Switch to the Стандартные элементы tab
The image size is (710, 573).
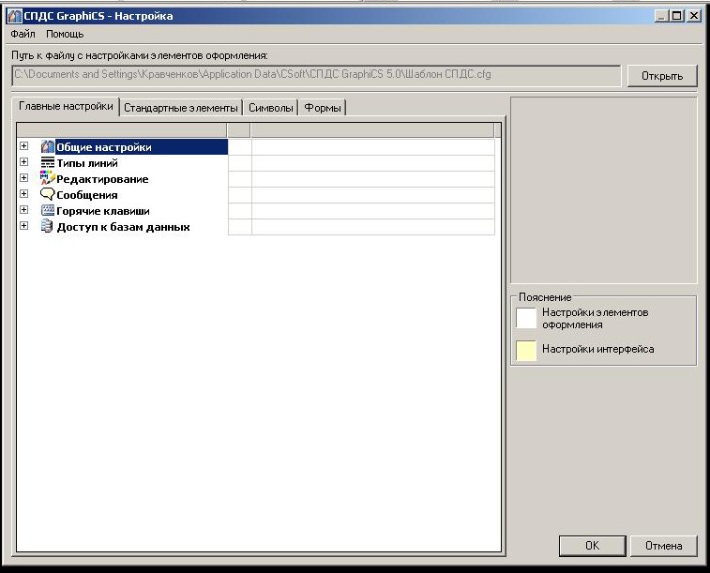pos(181,108)
